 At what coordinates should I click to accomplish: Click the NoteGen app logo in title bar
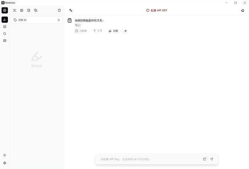[x=3, y=3]
